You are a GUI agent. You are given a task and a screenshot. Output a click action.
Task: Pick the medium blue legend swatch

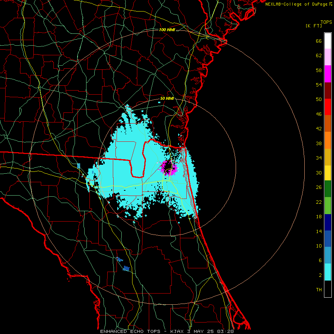tap(328, 239)
